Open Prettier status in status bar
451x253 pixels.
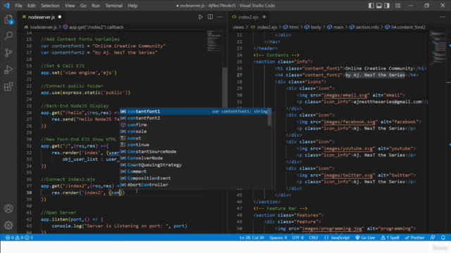[414, 238]
